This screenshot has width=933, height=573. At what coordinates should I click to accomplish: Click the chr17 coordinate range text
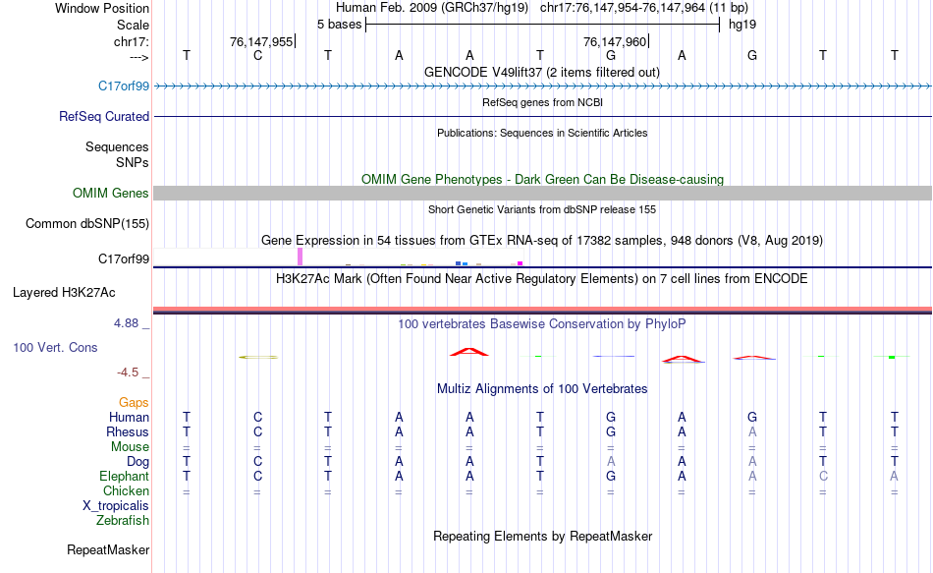pyautogui.click(x=644, y=8)
